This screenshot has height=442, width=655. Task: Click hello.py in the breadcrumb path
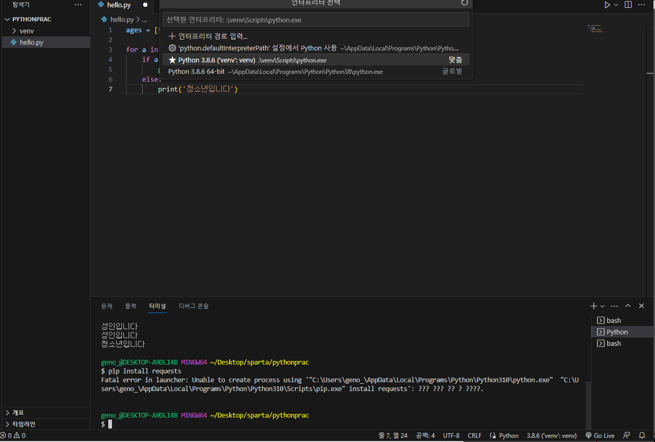pos(122,19)
